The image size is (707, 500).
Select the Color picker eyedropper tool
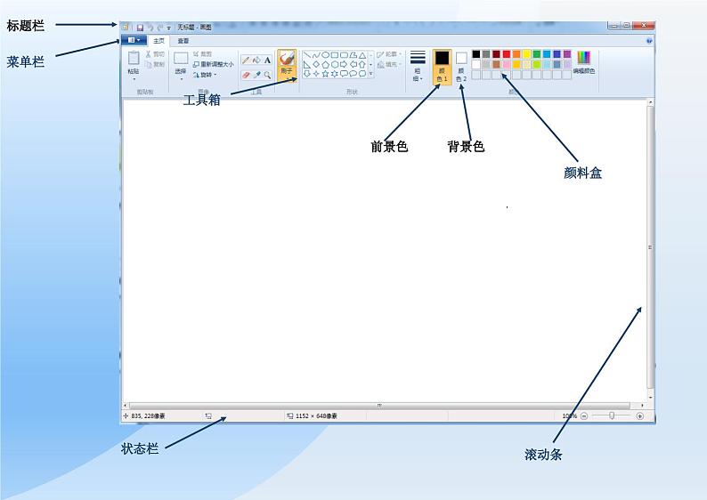[x=256, y=75]
